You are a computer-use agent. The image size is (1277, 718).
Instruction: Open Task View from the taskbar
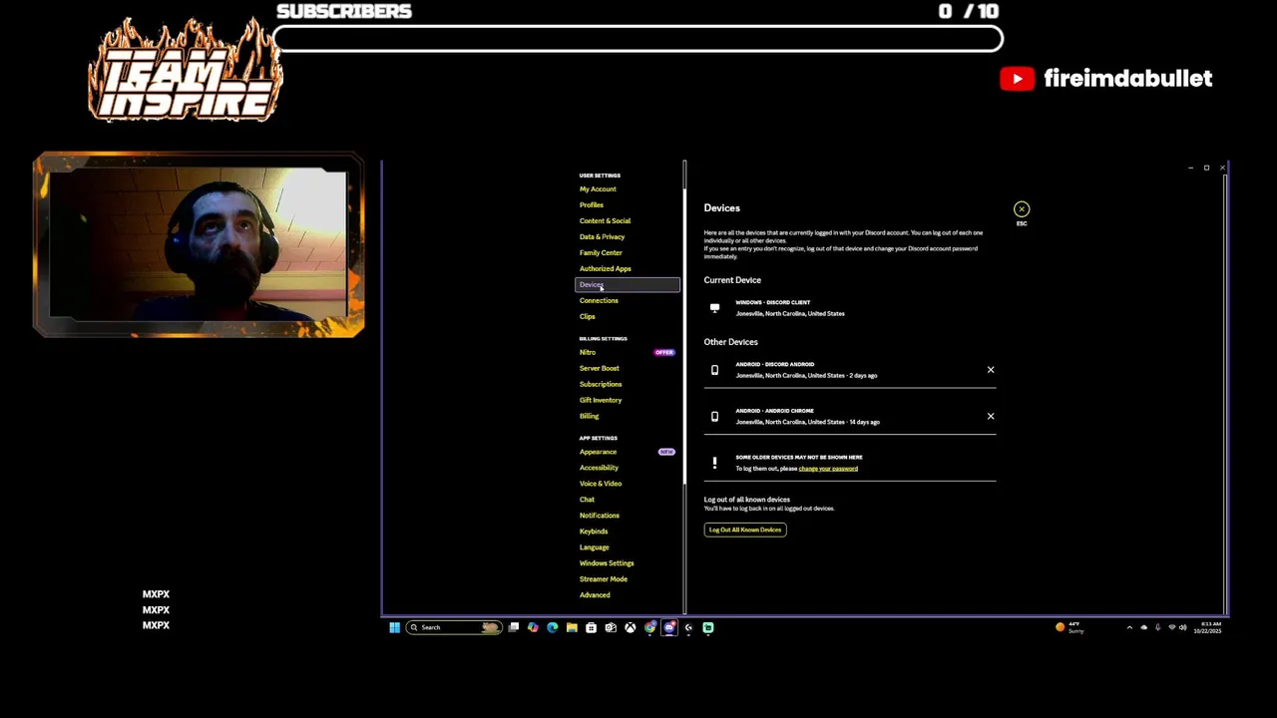click(x=514, y=627)
